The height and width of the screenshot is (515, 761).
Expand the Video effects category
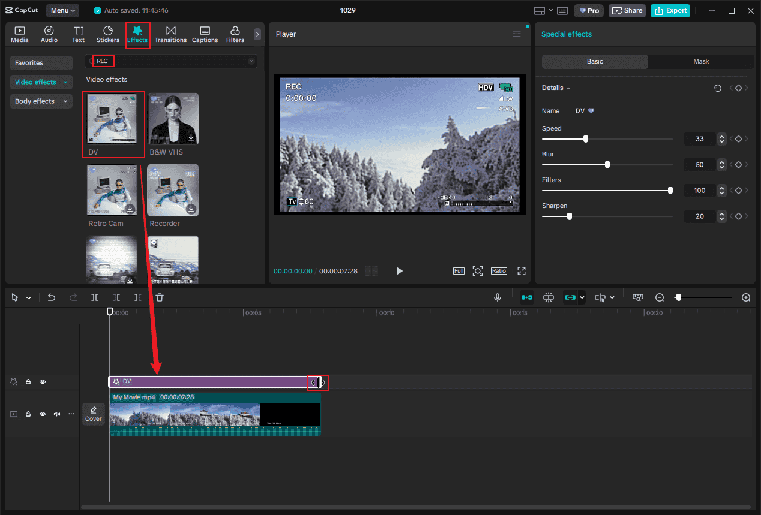pyautogui.click(x=41, y=82)
